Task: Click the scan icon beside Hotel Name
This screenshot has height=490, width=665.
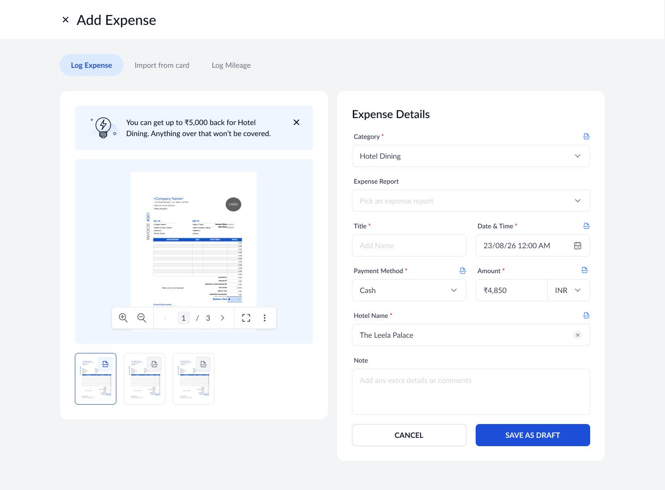Action: [586, 316]
